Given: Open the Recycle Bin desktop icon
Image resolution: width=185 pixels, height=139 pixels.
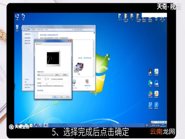Looking at the screenshot, I should point(17,28).
